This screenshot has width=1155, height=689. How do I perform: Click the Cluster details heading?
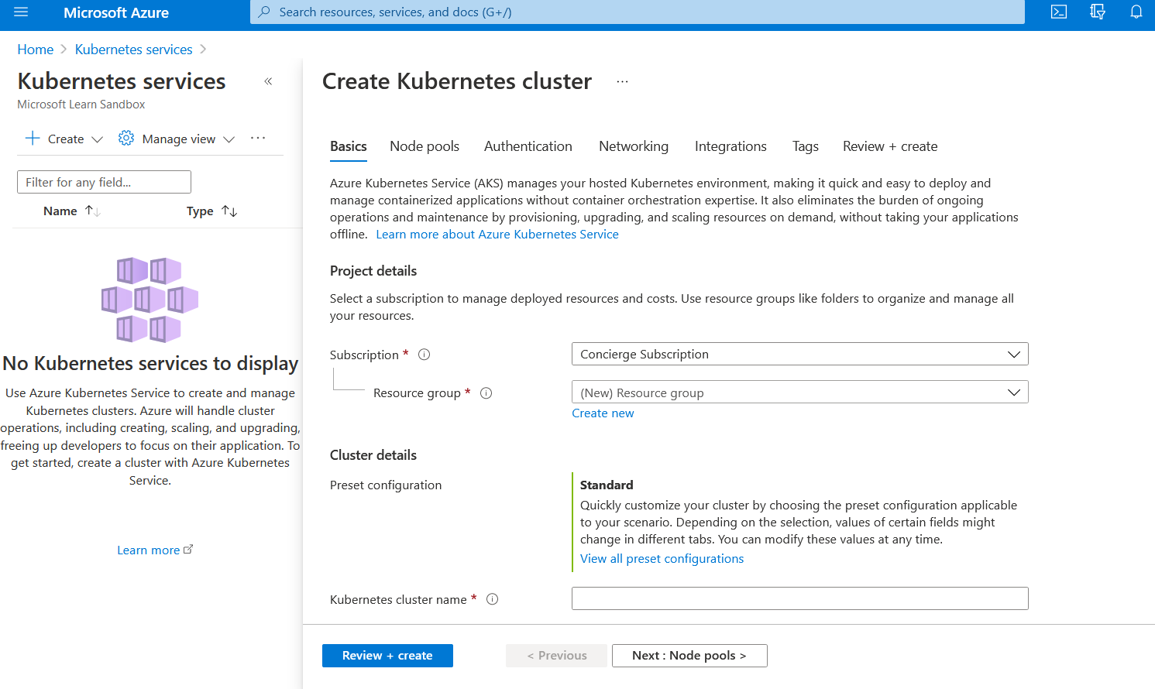373,455
